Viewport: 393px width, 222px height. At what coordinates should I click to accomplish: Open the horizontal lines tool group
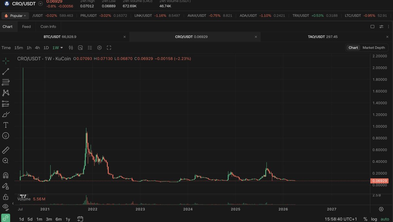point(6,82)
